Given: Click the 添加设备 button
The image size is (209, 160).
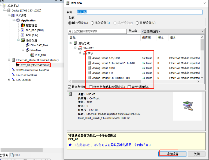Looking at the screenshot, I should pos(172,154).
